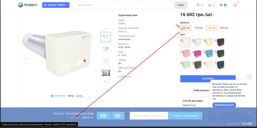Open the 40 кв. м. link
Viewport: 257px width, 128px height.
pos(122,31)
